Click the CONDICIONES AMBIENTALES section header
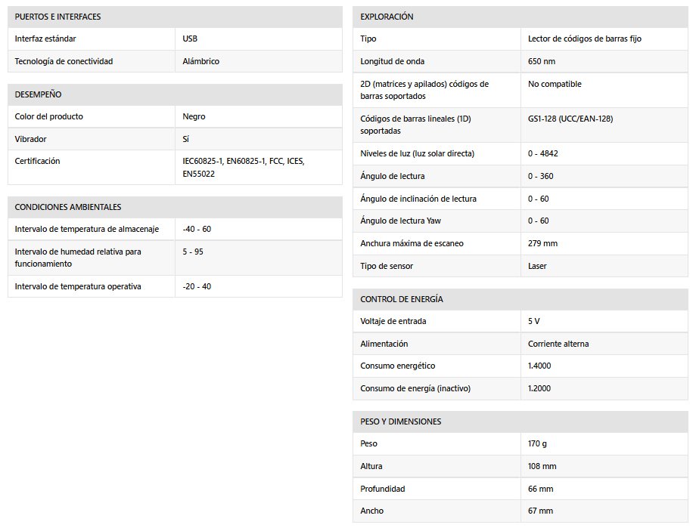 [68, 207]
